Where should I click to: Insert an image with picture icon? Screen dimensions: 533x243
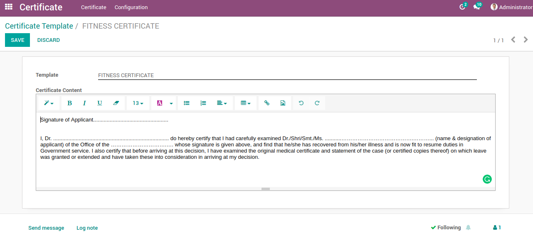click(x=283, y=103)
